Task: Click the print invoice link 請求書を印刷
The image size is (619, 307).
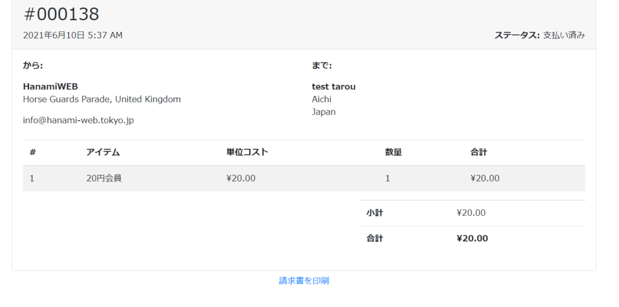Action: (304, 280)
